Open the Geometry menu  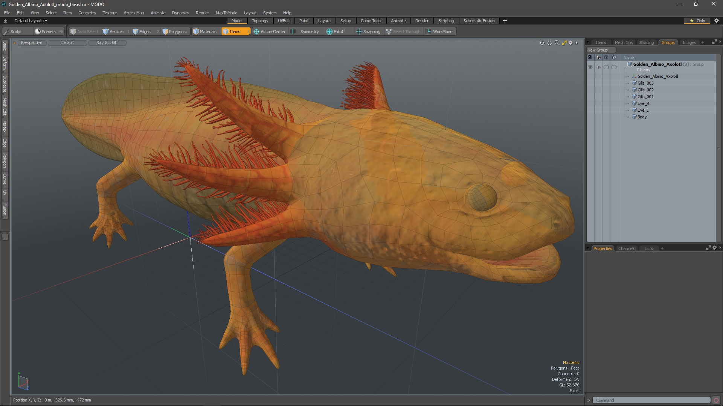(87, 13)
